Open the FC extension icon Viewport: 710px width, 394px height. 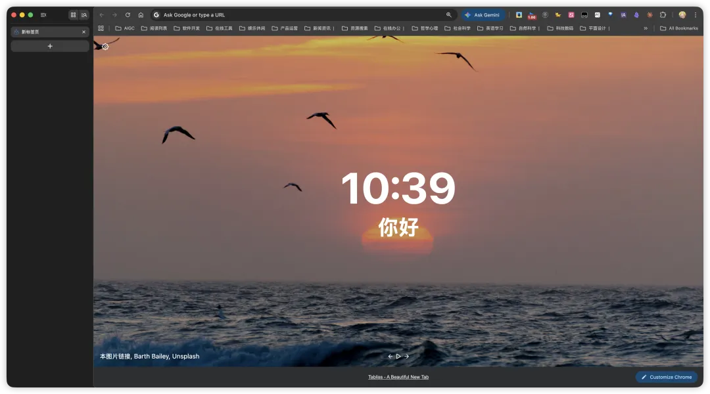coord(597,15)
